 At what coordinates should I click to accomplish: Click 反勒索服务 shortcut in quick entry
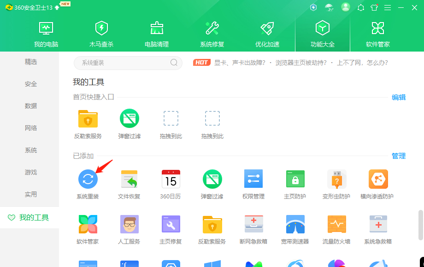pos(88,119)
